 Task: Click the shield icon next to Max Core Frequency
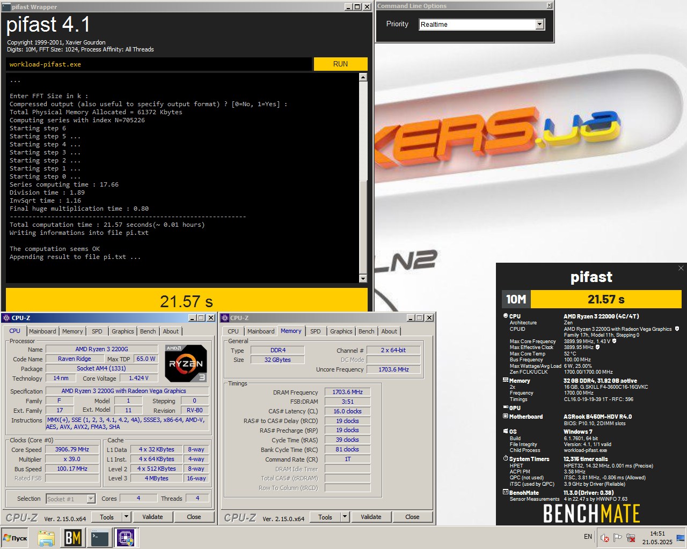click(614, 341)
